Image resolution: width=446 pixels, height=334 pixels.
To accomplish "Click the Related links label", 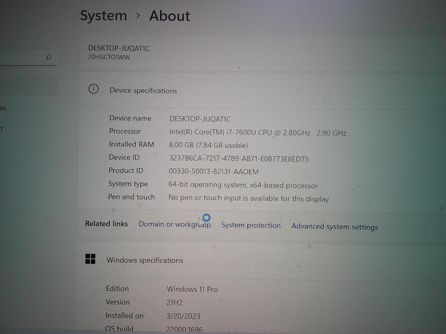I will point(106,224).
